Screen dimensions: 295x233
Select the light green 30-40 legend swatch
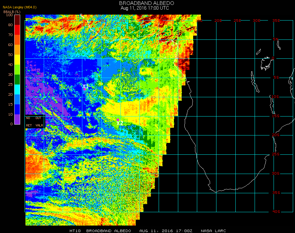click(x=17, y=70)
